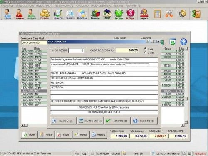208x156 pixels.
Task: Click the Total Saídas value 7.934,71
Action: (158, 136)
